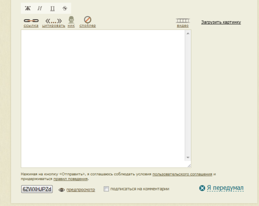Screen dimensions: 259x206
Task: Insert video with film strip icon
Action: (183, 21)
